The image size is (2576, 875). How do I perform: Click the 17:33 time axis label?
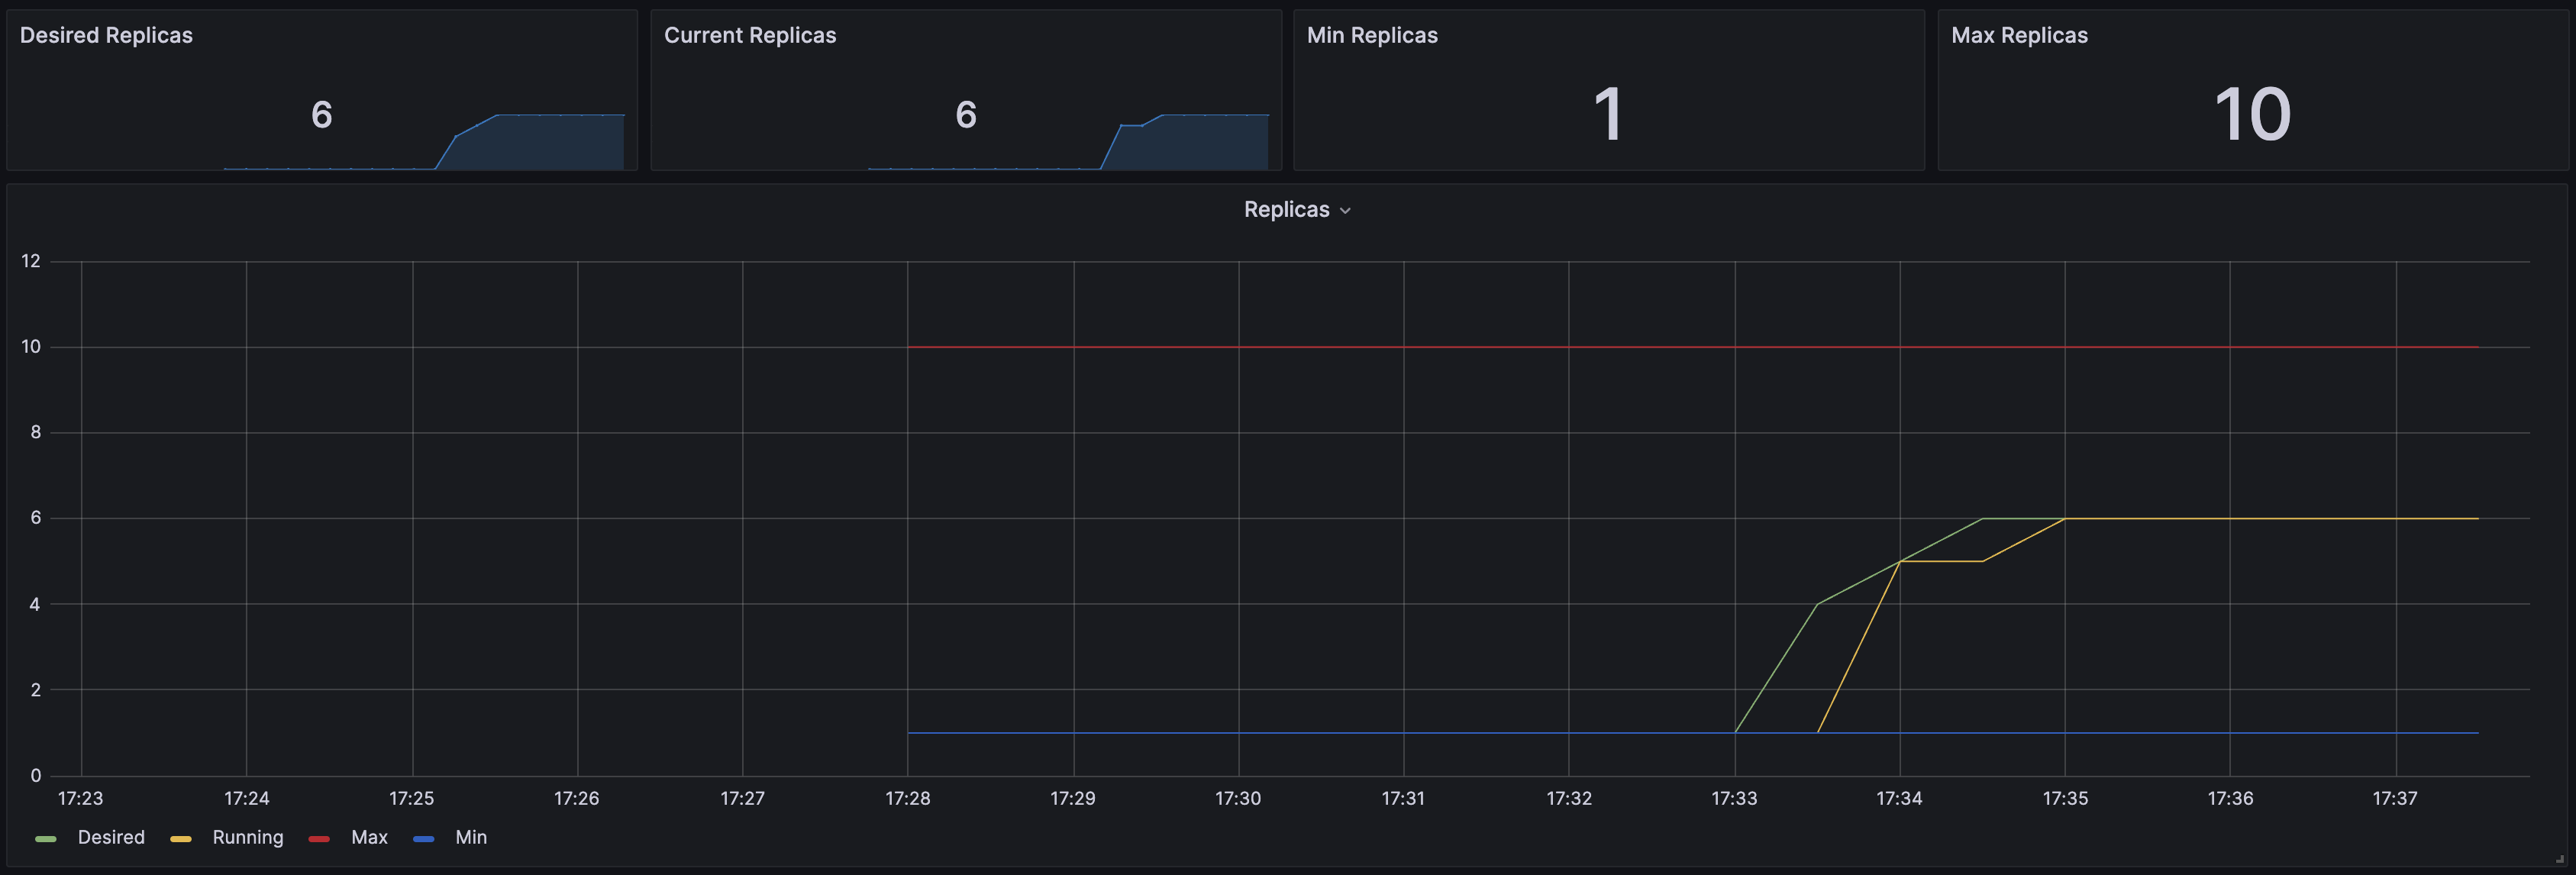click(1733, 799)
